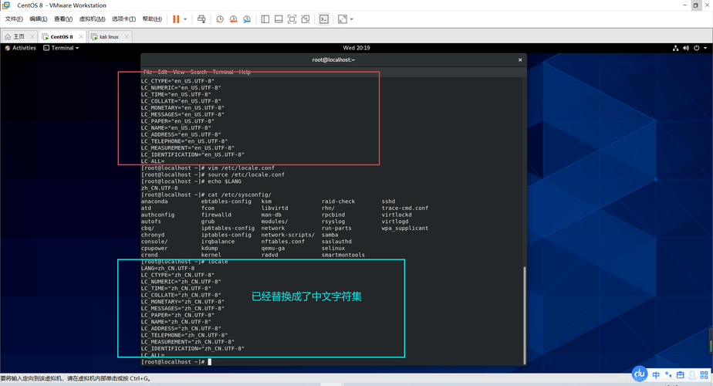
Task: Open the 虚拟机(M) menu
Action: 93,19
